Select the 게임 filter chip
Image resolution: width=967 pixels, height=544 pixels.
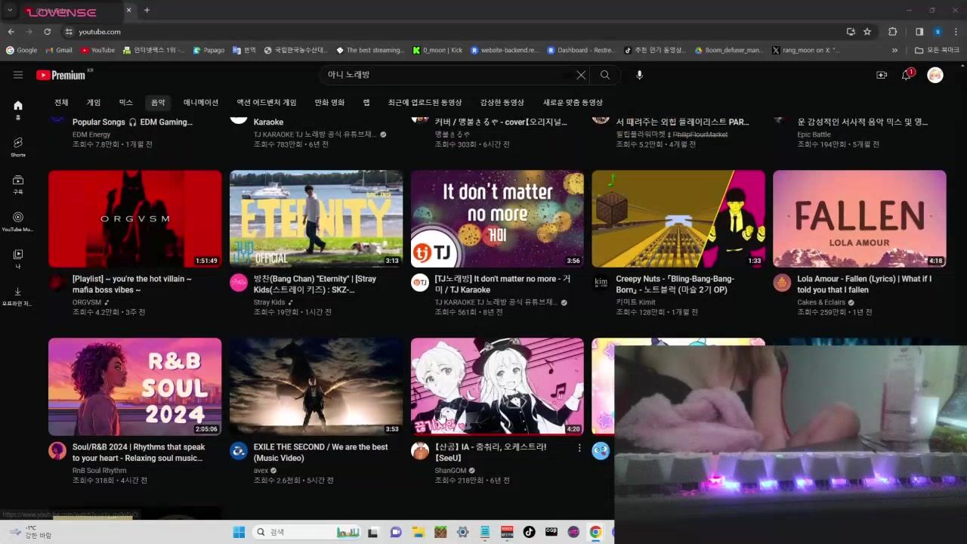(94, 103)
